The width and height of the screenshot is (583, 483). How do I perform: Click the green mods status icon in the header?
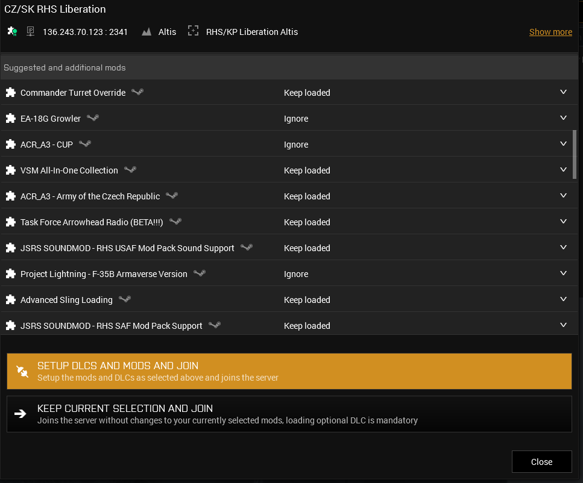click(12, 31)
